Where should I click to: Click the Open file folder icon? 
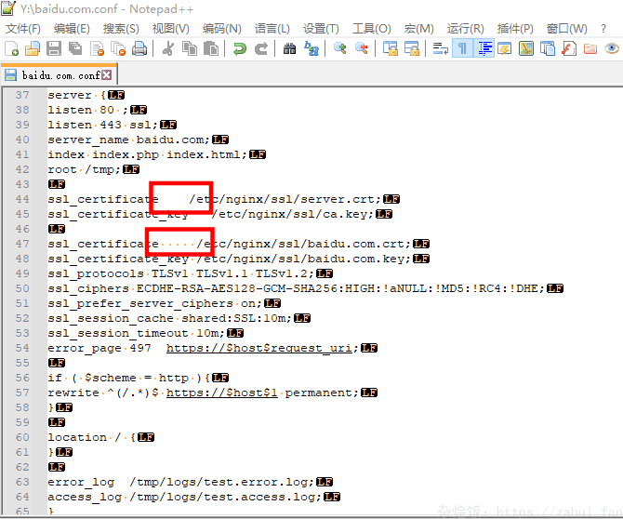click(33, 48)
